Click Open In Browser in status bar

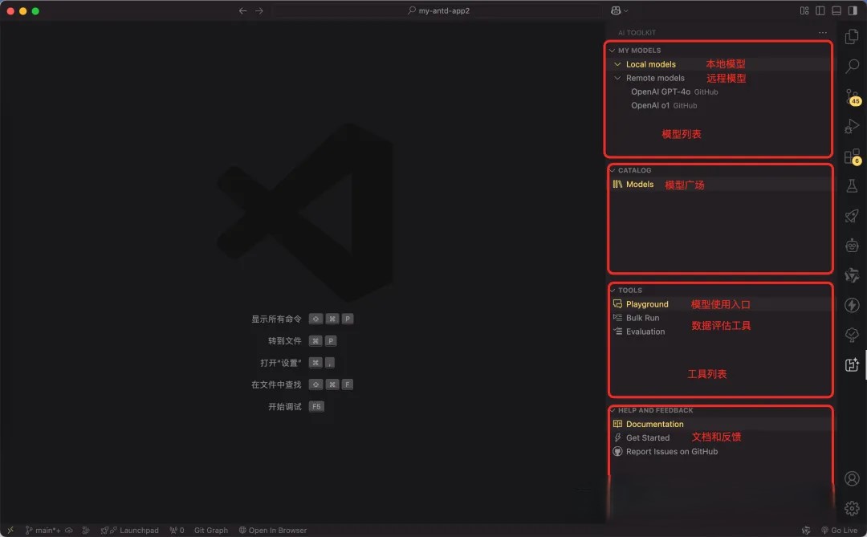click(x=273, y=530)
